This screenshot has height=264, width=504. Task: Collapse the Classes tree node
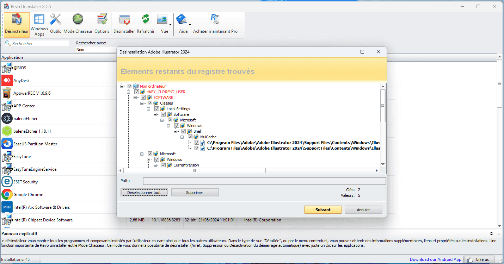pos(142,103)
